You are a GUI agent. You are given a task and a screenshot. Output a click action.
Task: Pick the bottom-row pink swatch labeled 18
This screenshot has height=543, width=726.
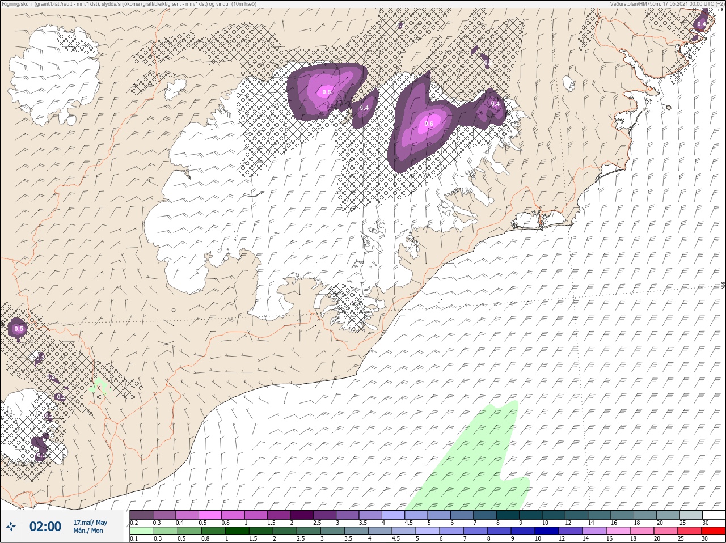tap(642, 531)
